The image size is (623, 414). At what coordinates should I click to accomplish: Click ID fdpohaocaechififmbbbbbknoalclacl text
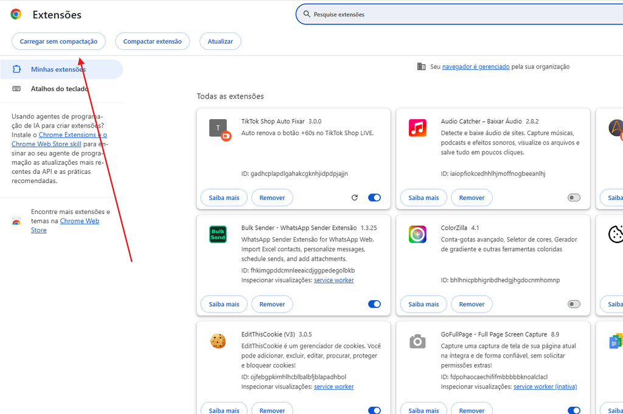pyautogui.click(x=494, y=377)
